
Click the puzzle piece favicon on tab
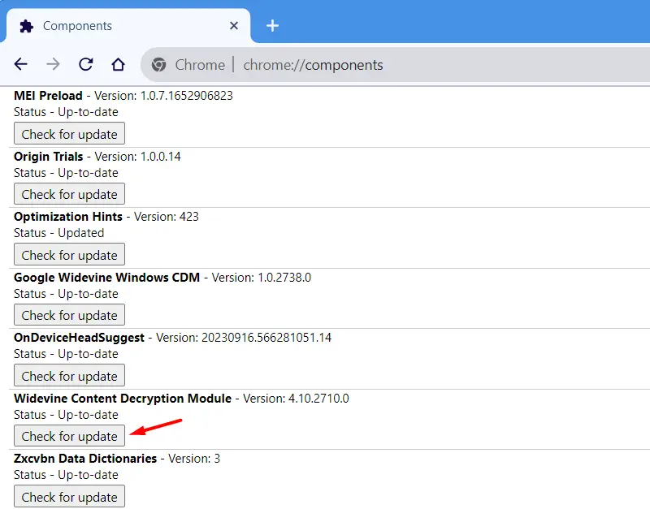tap(27, 26)
